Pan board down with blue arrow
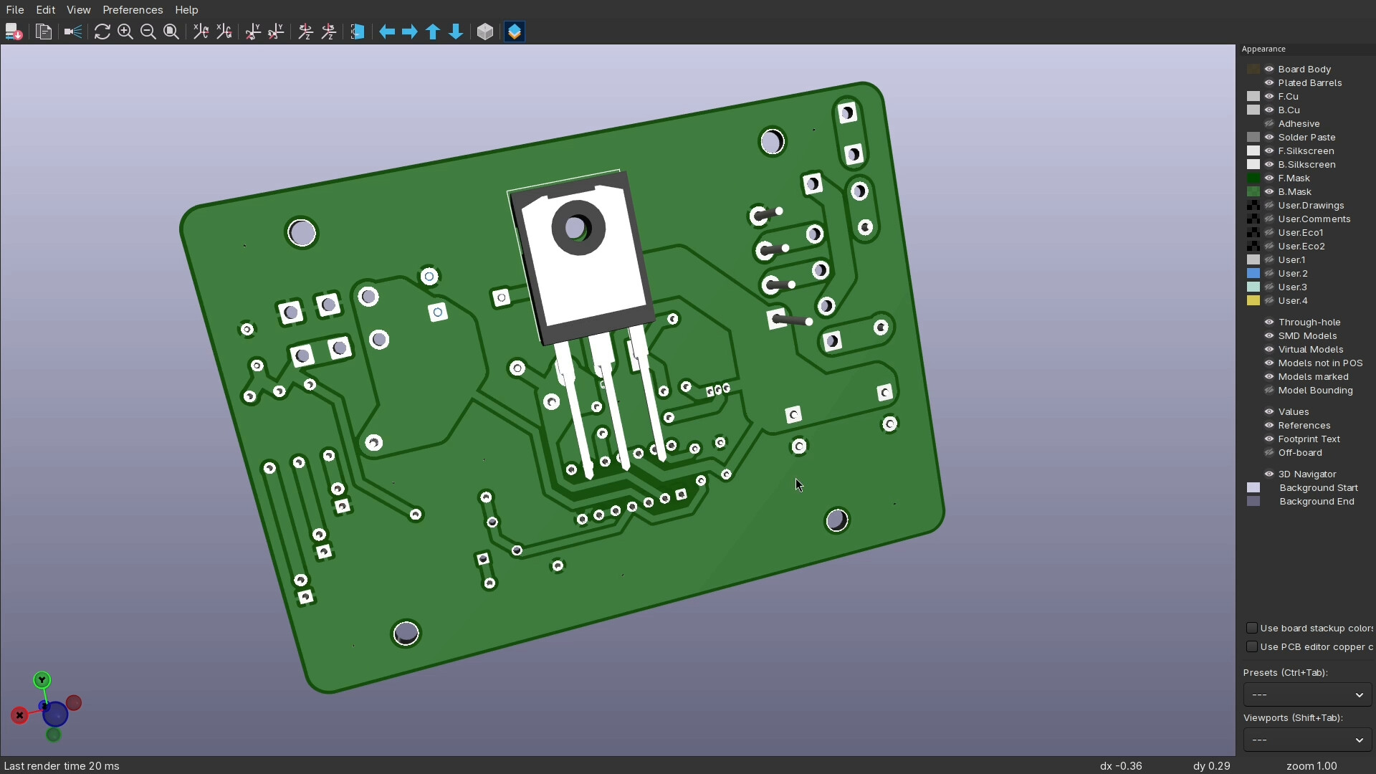 (x=456, y=32)
